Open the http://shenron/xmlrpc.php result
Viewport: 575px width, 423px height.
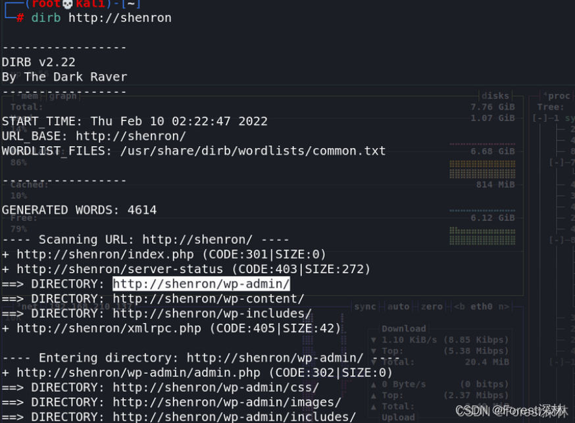109,328
